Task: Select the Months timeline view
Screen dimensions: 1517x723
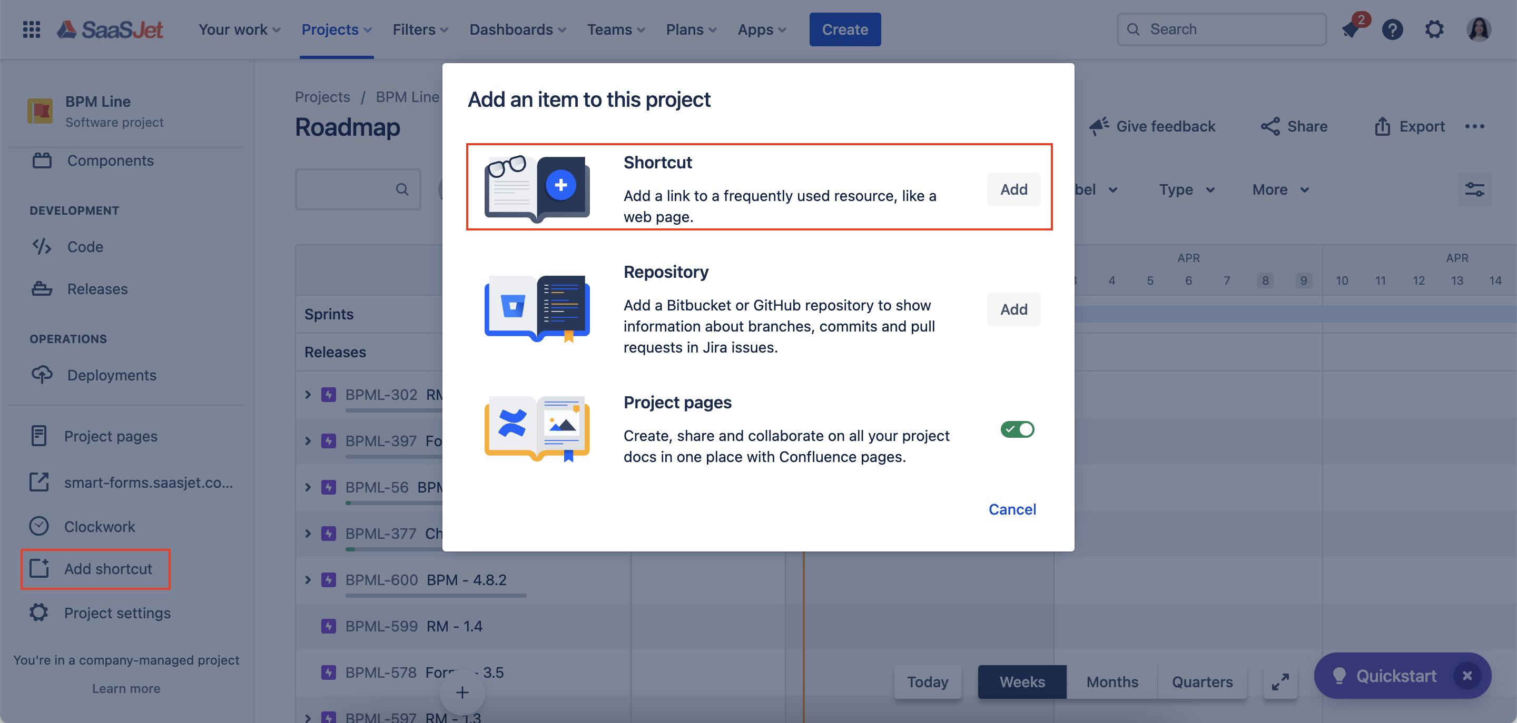Action: (1111, 682)
